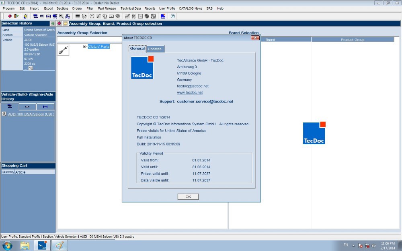Click the engine search toolbar icon
Image resolution: width=402 pixels, height=251 pixels.
42,16
